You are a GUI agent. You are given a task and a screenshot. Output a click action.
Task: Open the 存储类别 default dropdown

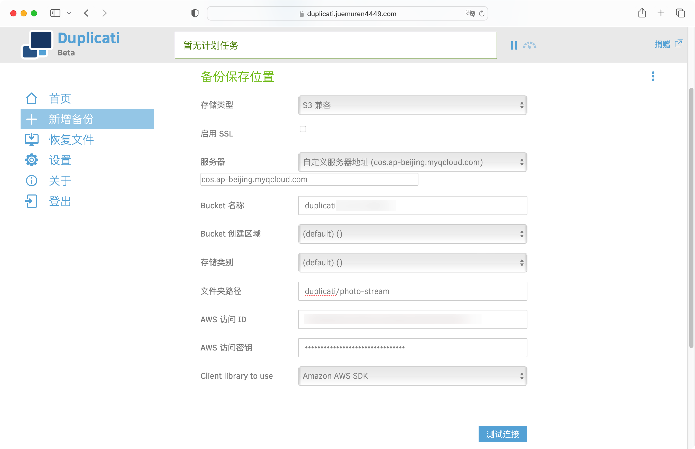click(x=413, y=263)
